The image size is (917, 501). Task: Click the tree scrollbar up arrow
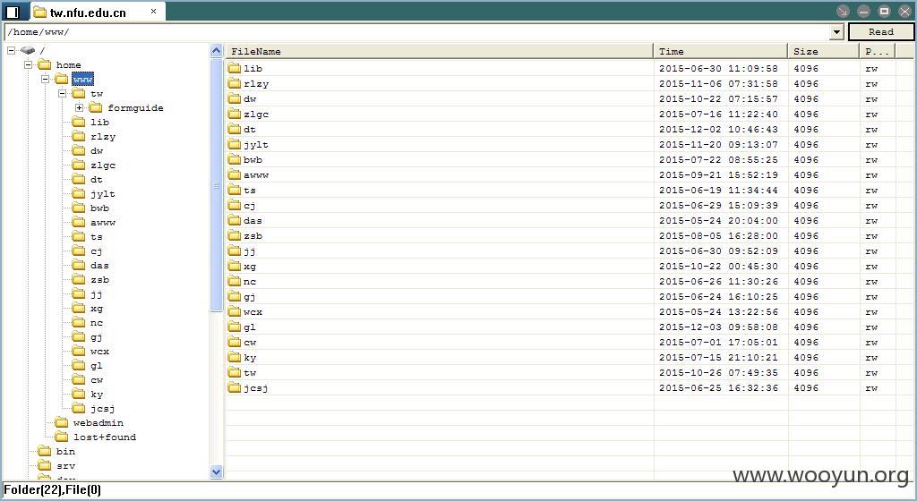pos(216,51)
